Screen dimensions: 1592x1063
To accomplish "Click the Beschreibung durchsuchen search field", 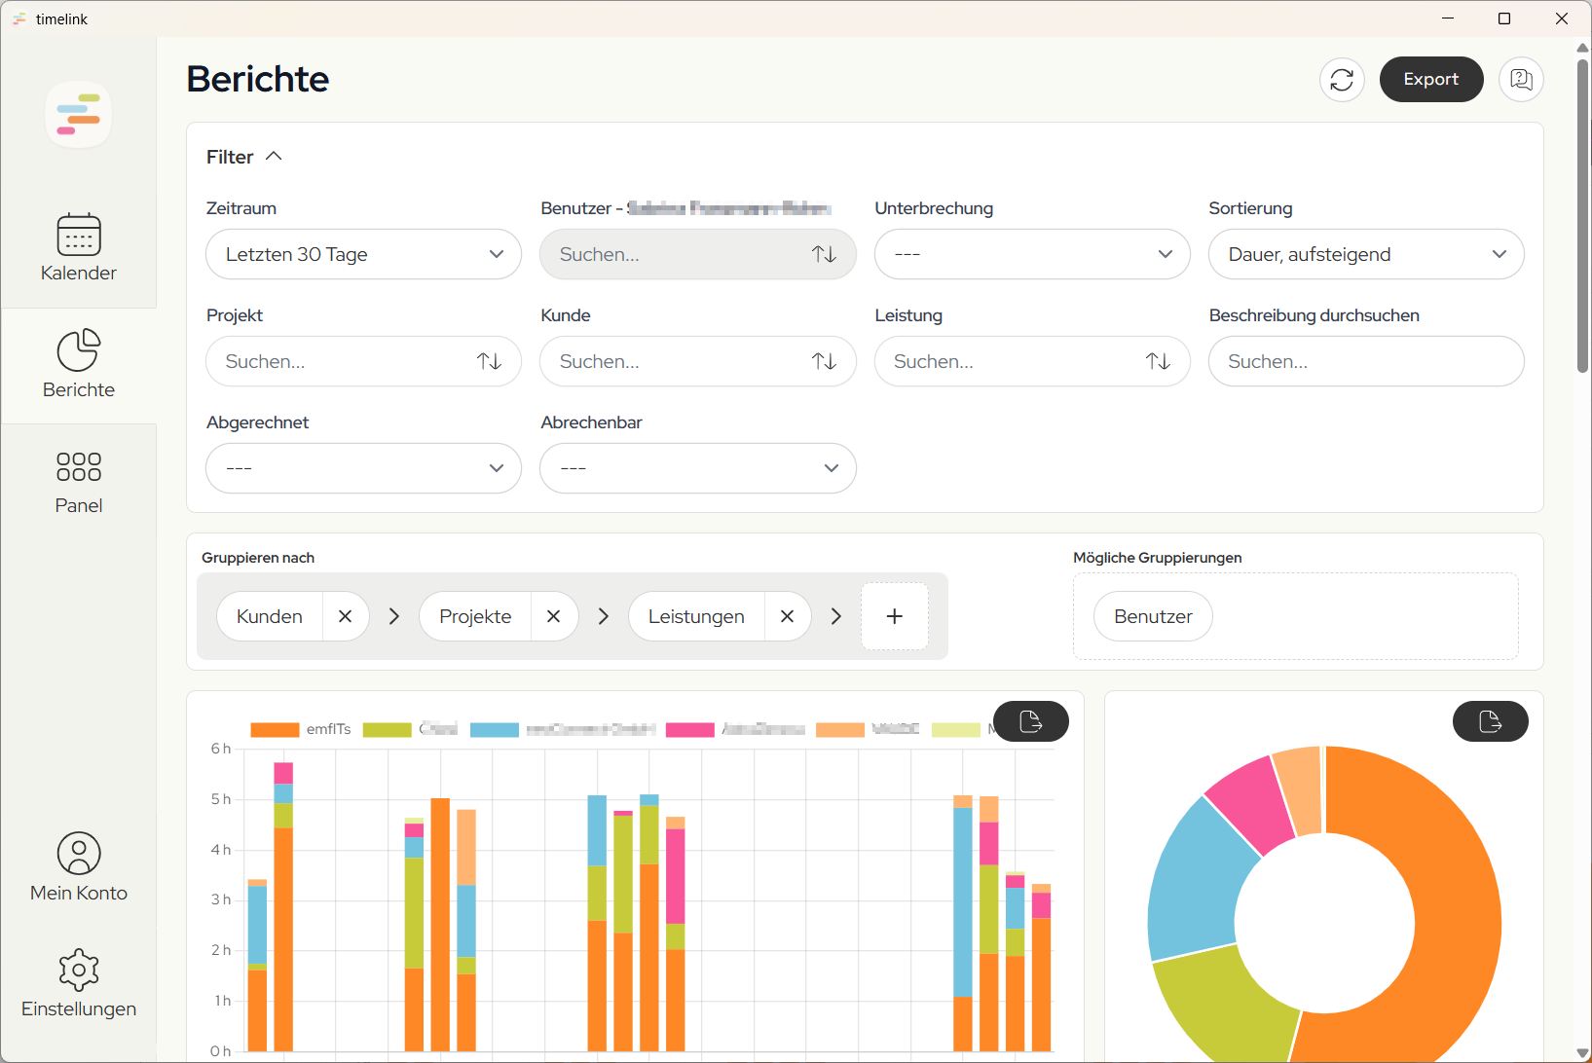I will point(1365,361).
